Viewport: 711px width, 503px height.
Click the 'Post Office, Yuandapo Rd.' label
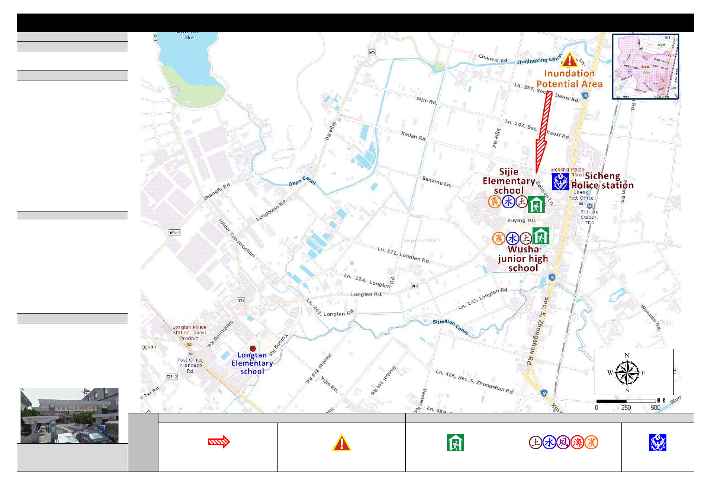point(190,365)
